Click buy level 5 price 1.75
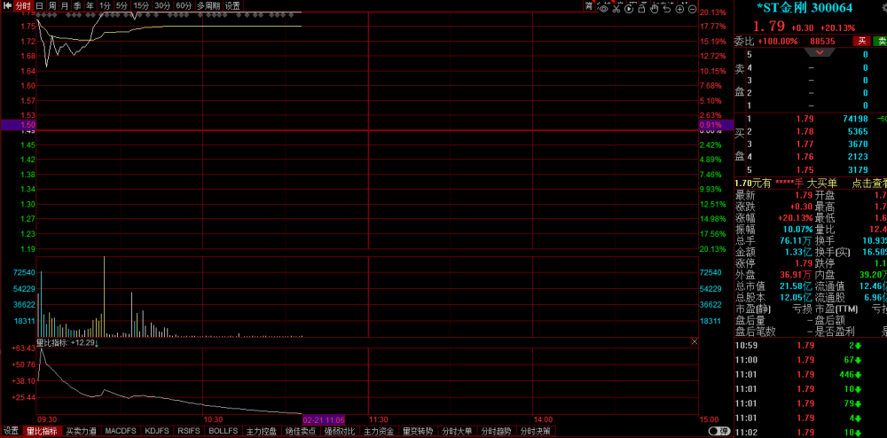Image resolution: width=887 pixels, height=438 pixels. pos(805,170)
